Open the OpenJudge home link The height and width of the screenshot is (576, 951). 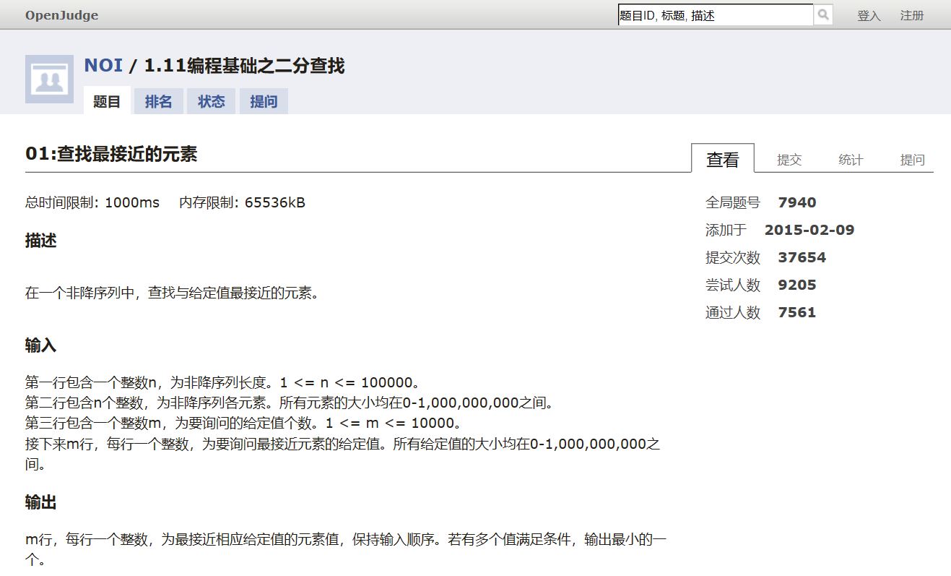click(61, 15)
